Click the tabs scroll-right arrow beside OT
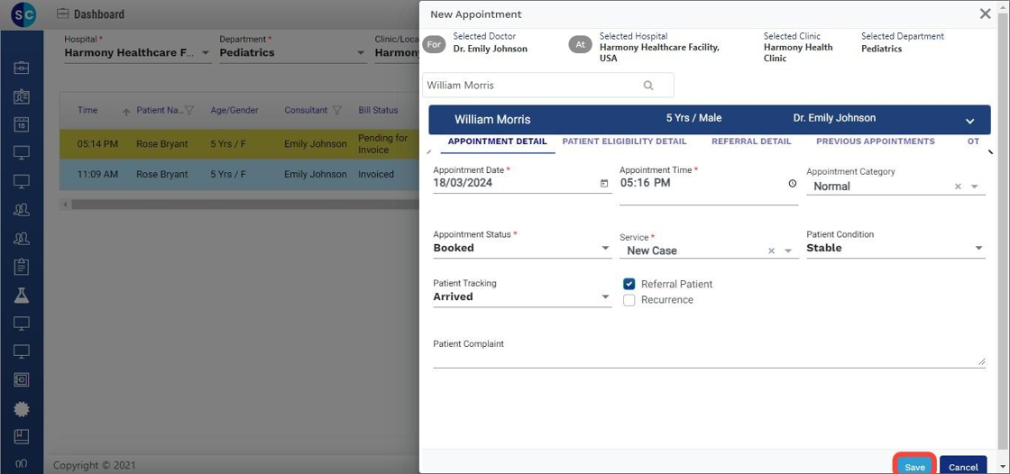This screenshot has height=474, width=1010. [x=991, y=152]
